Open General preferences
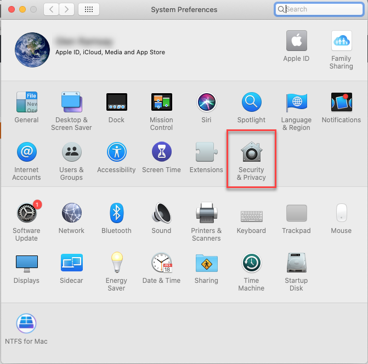 click(26, 107)
